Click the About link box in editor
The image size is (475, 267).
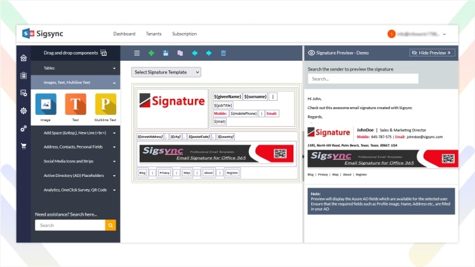click(x=208, y=173)
